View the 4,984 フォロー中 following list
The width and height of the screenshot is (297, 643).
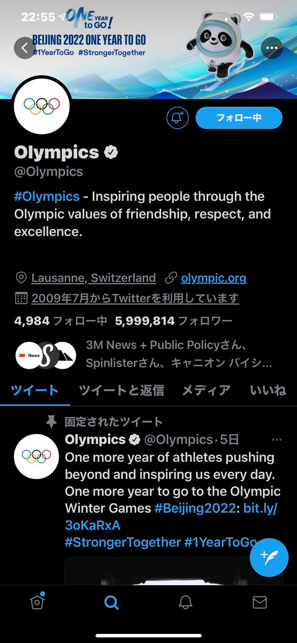click(61, 321)
